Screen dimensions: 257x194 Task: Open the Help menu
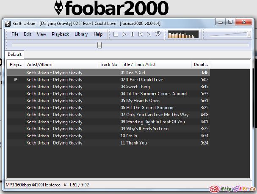(98, 34)
